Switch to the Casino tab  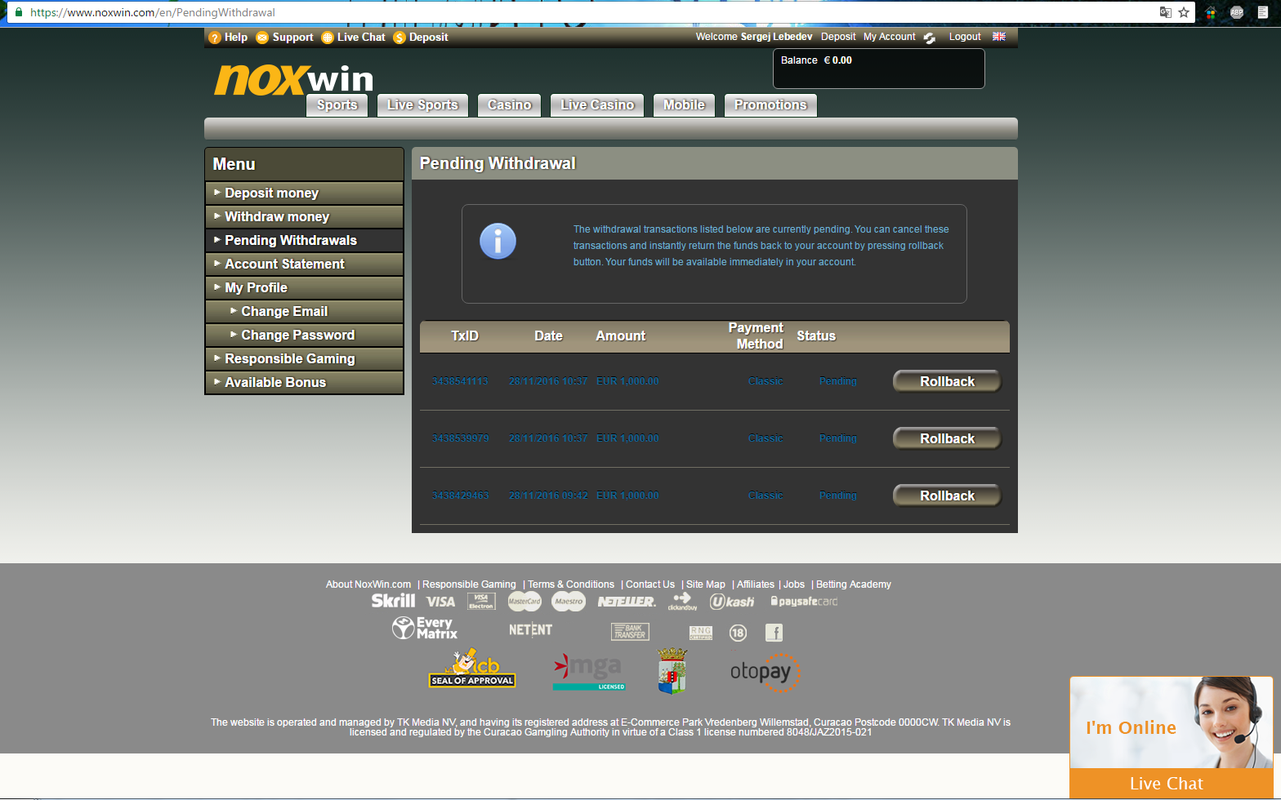[510, 105]
